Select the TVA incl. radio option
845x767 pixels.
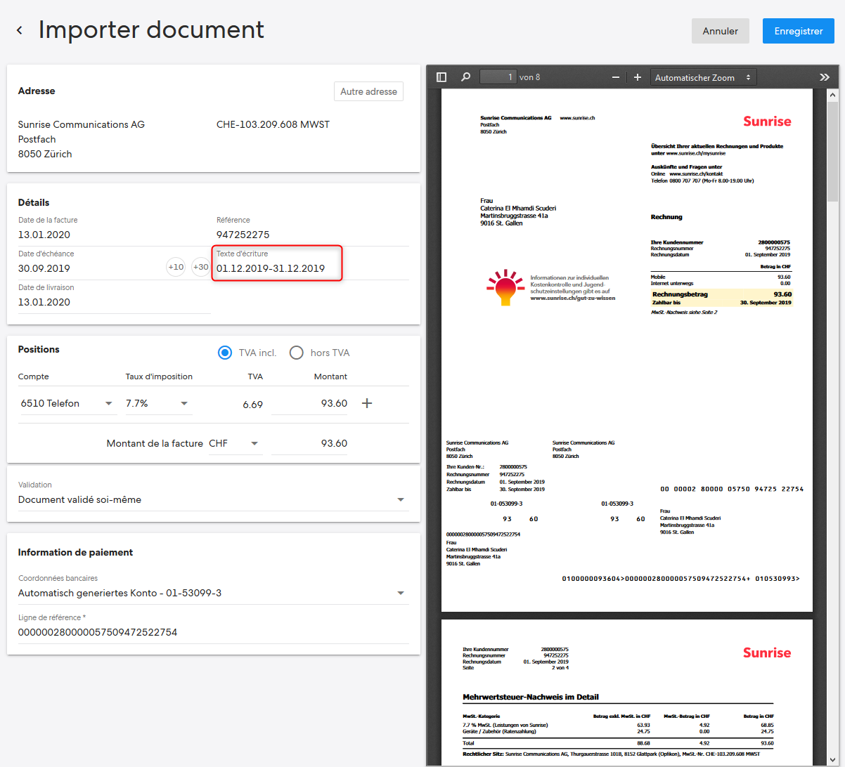[225, 353]
